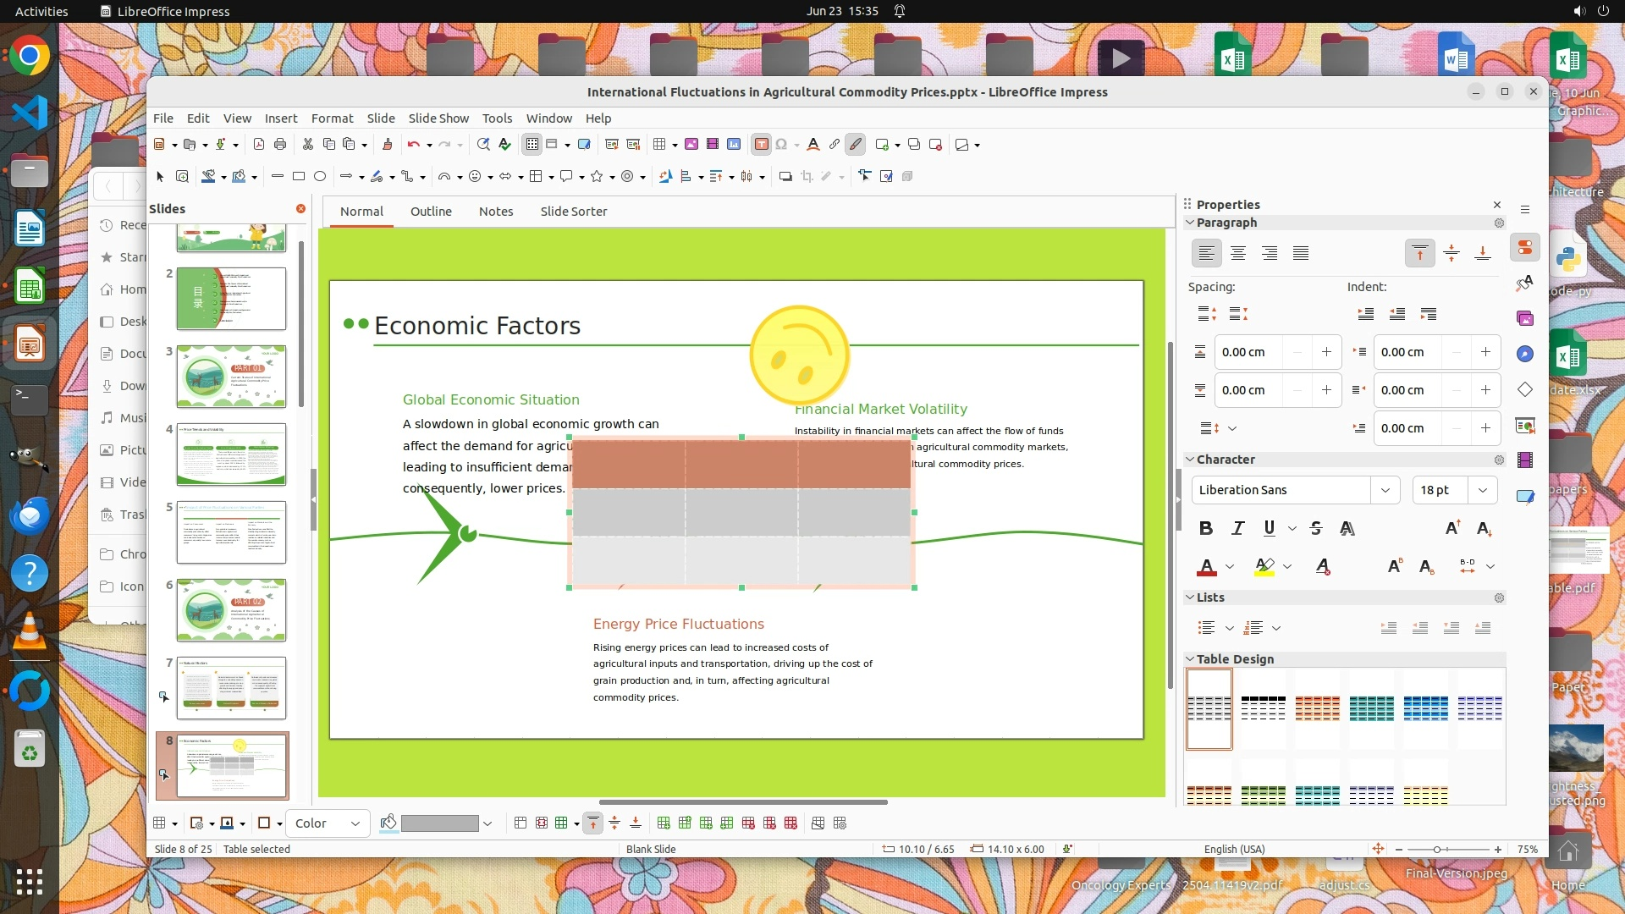The width and height of the screenshot is (1625, 914).
Task: Select the Rectangle shape tool
Action: pyautogui.click(x=298, y=176)
